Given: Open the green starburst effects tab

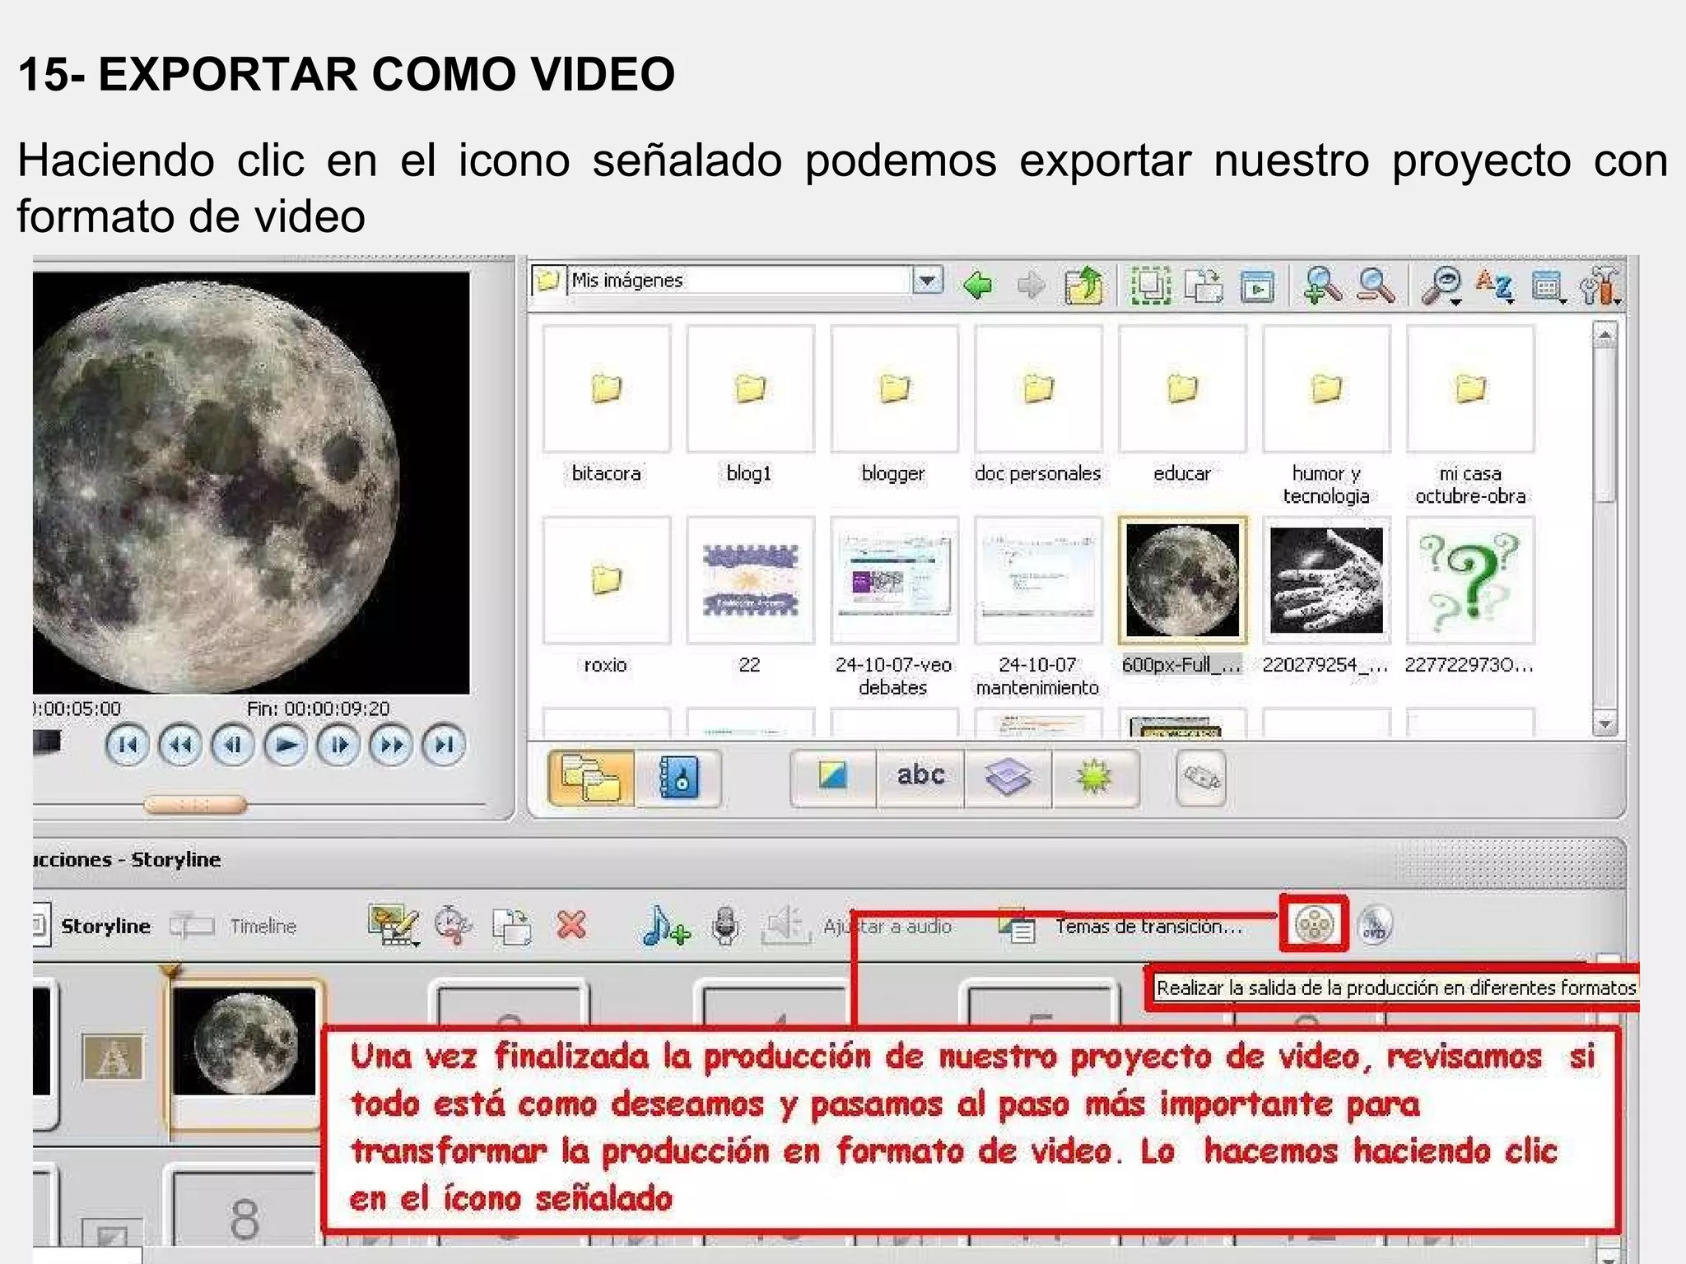Looking at the screenshot, I should (1095, 776).
